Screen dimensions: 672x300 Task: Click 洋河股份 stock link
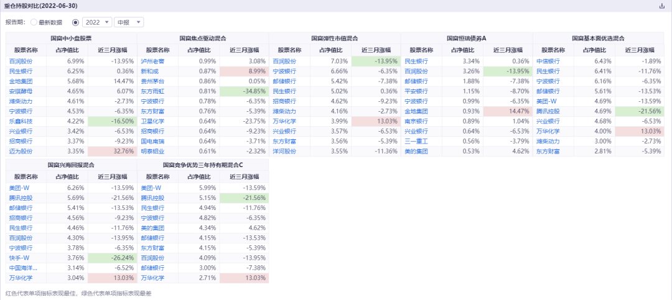point(284,151)
